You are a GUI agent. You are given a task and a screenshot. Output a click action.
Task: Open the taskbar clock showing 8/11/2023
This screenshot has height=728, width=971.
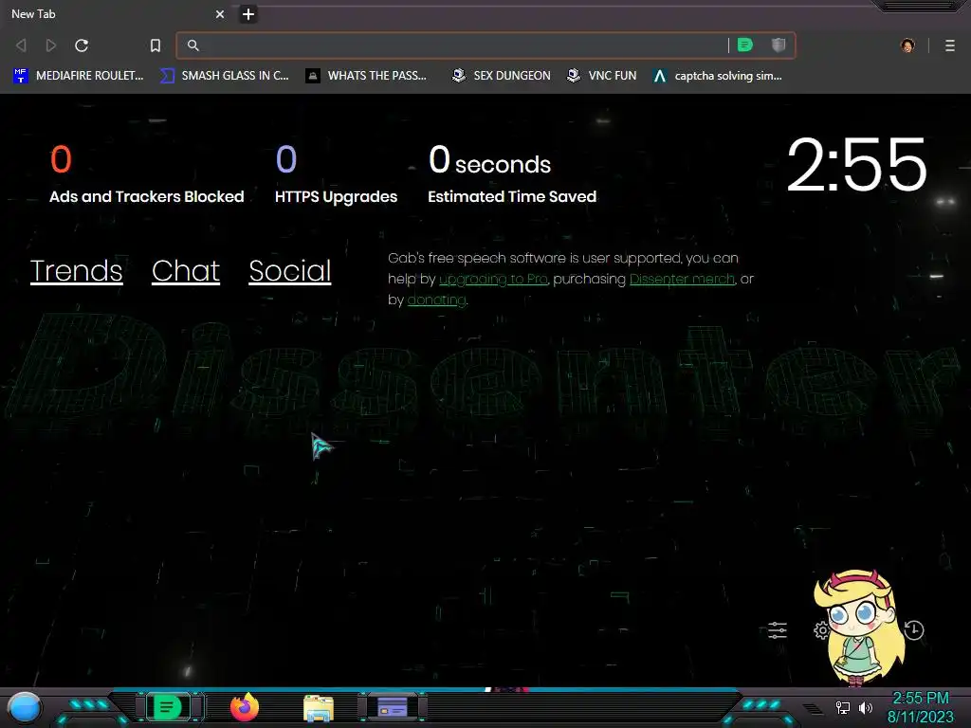(920, 707)
